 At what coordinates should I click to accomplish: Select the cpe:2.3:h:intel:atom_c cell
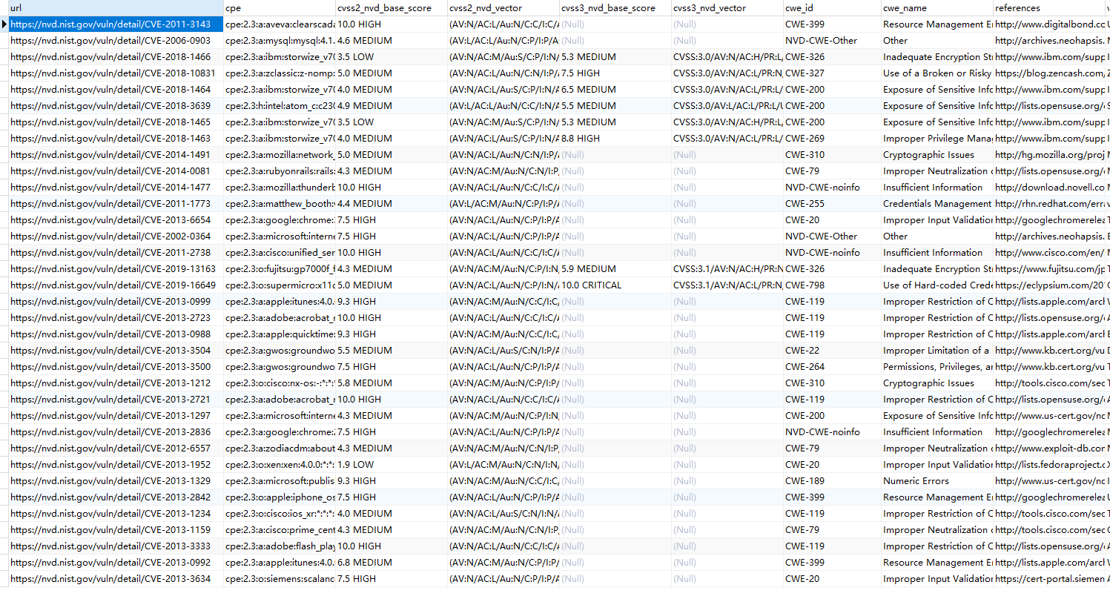tap(280, 106)
